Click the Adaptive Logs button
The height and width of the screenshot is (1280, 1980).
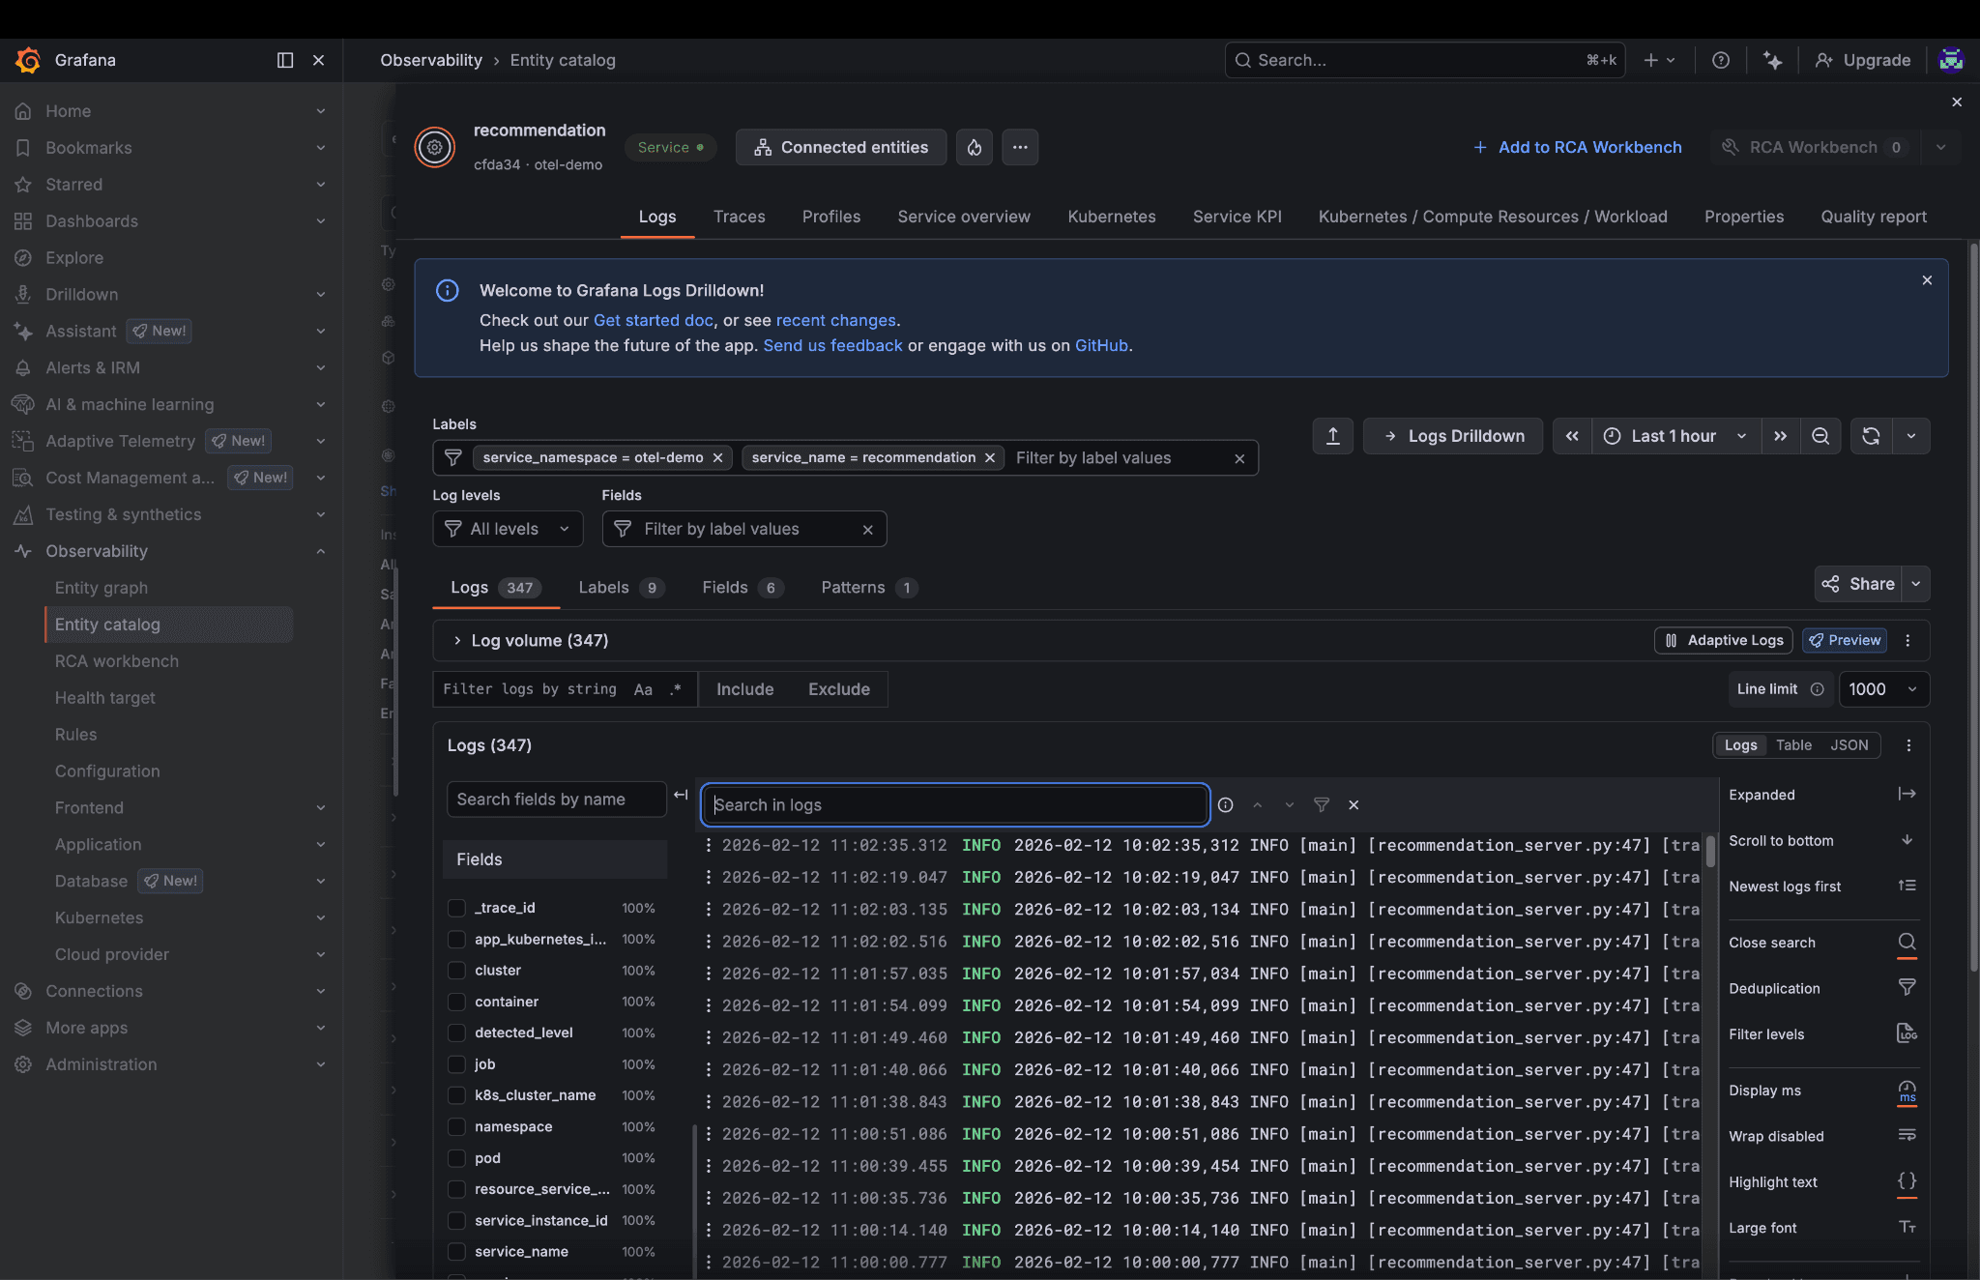point(1724,640)
